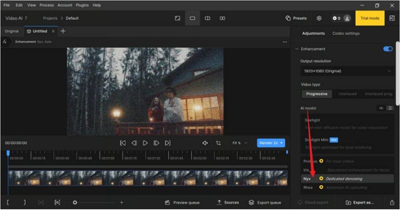
Task: Switch to side-by-side view icon
Action: click(222, 18)
